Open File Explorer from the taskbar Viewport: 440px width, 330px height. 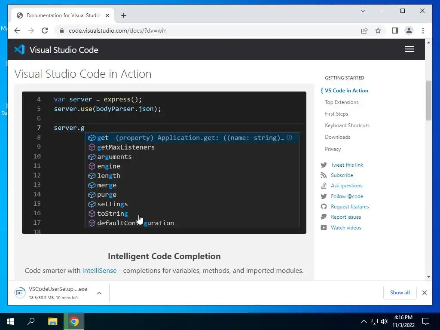pos(52,321)
